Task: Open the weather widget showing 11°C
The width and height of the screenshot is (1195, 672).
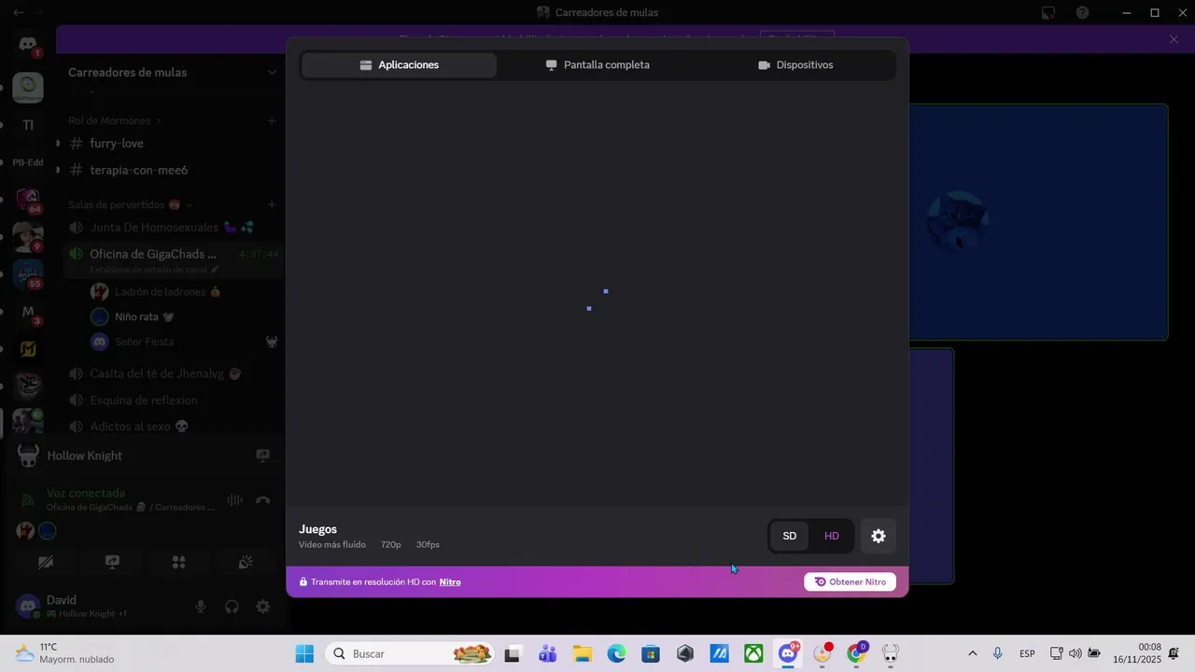Action: click(65, 653)
